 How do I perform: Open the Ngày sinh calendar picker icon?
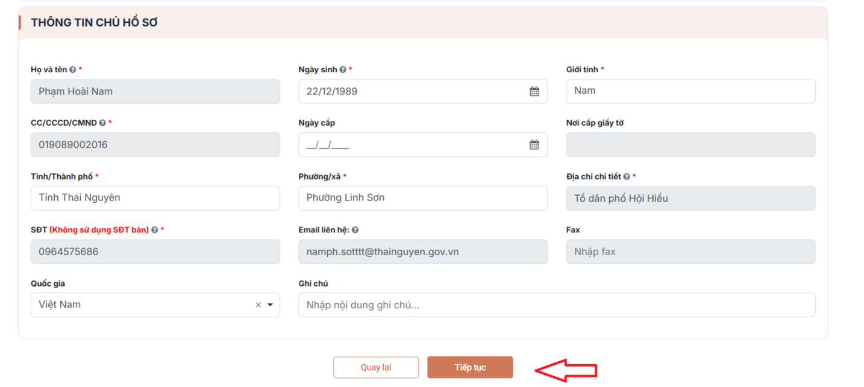pos(534,91)
